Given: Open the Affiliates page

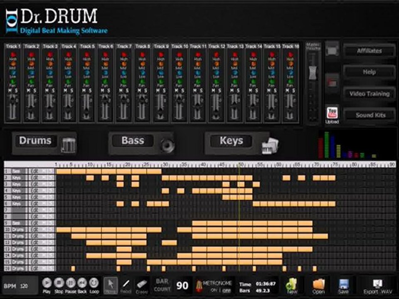Looking at the screenshot, I should tap(369, 51).
